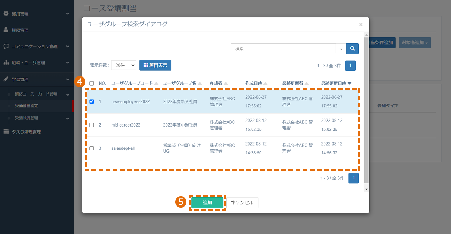Check the salesdept-all row checkbox

pyautogui.click(x=92, y=148)
